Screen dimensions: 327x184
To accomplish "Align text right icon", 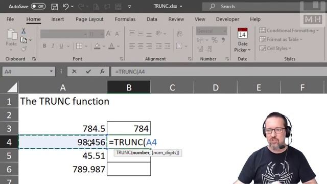I will 149,46.
